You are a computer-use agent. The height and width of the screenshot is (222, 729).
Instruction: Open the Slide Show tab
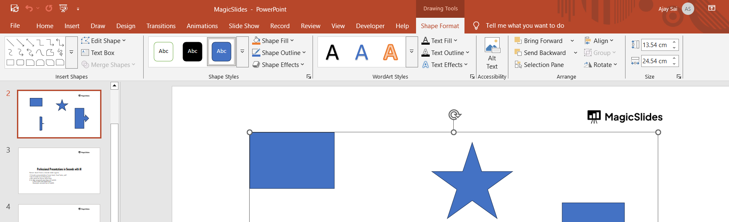(x=244, y=26)
